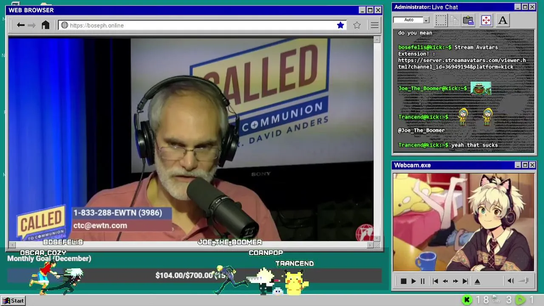Click the green Kick icon in taskbar
Viewport: 544px width, 306px height.
tap(467, 300)
